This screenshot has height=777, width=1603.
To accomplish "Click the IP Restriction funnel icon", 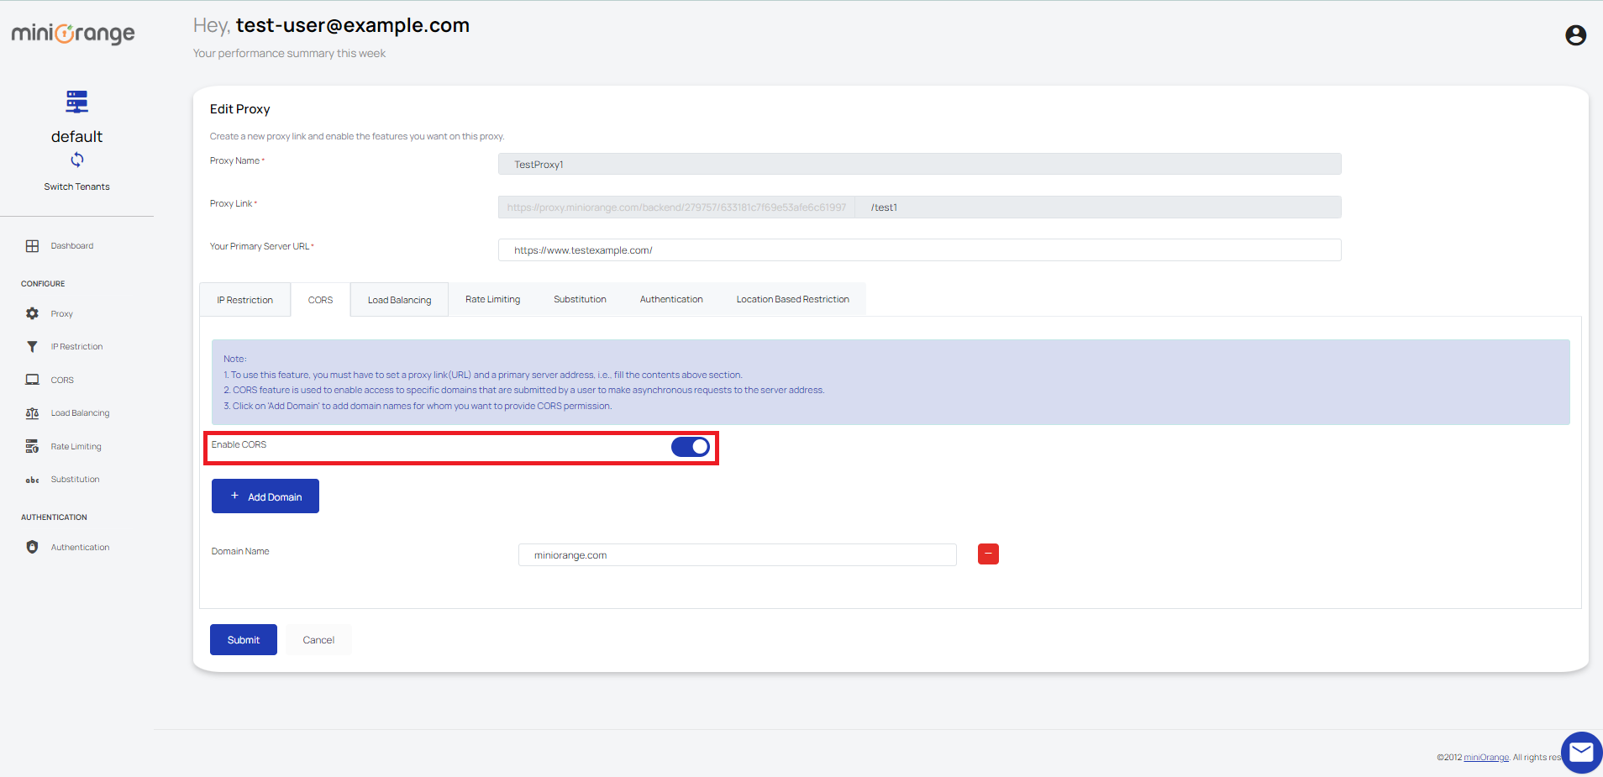I will tap(32, 346).
